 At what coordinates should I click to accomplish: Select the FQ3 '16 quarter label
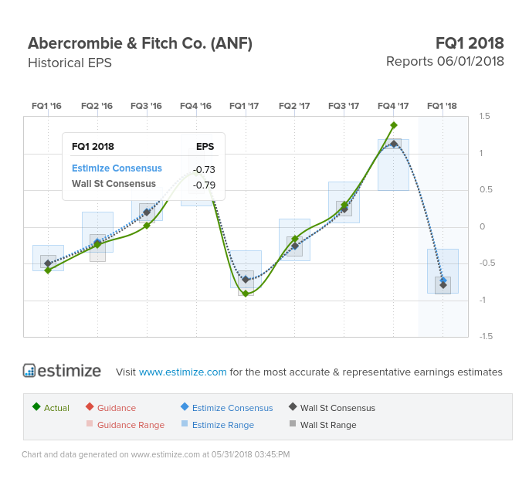(x=146, y=106)
